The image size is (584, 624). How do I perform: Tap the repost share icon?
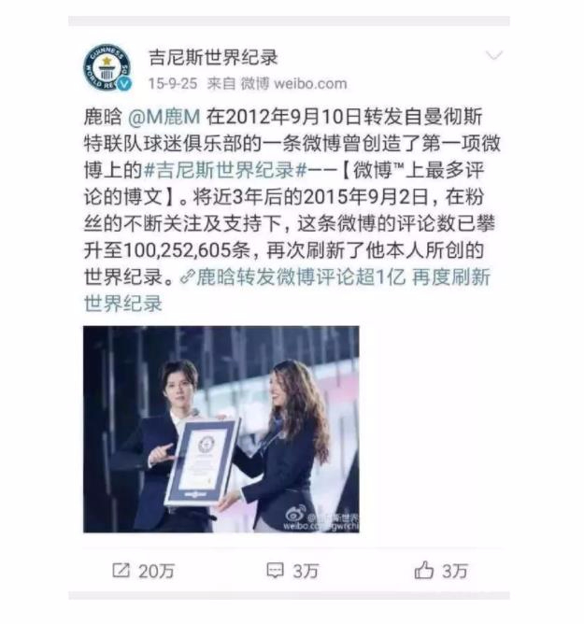(121, 570)
